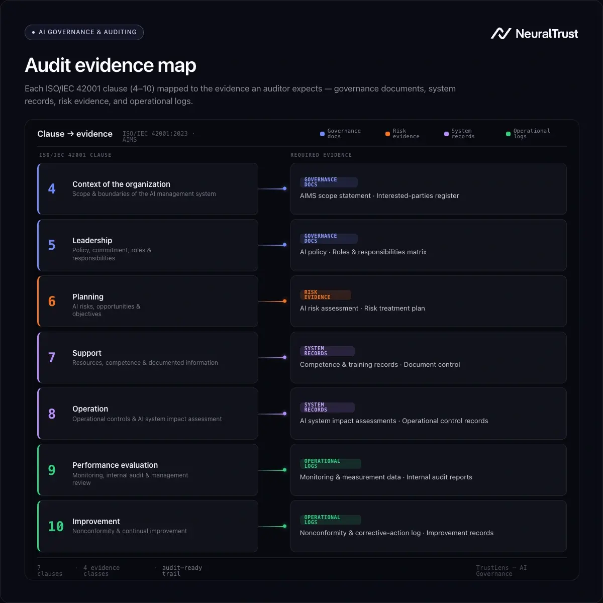
Task: Select 'AIMS scope statement · Interested-parties register' text
Action: click(x=379, y=196)
